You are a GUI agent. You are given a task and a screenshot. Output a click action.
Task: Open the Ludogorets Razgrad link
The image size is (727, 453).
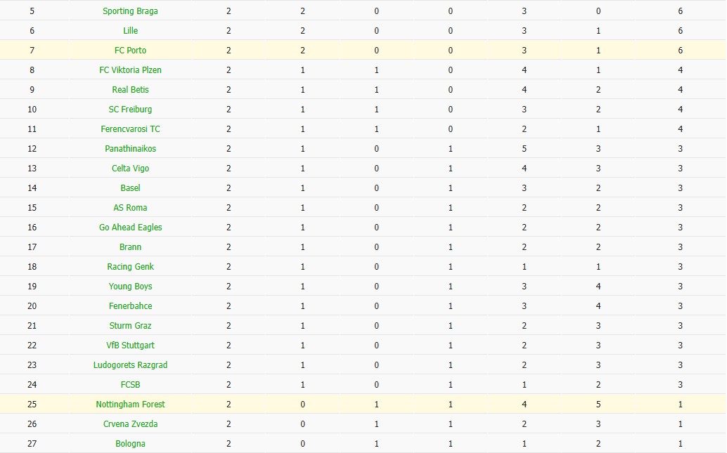[130, 365]
